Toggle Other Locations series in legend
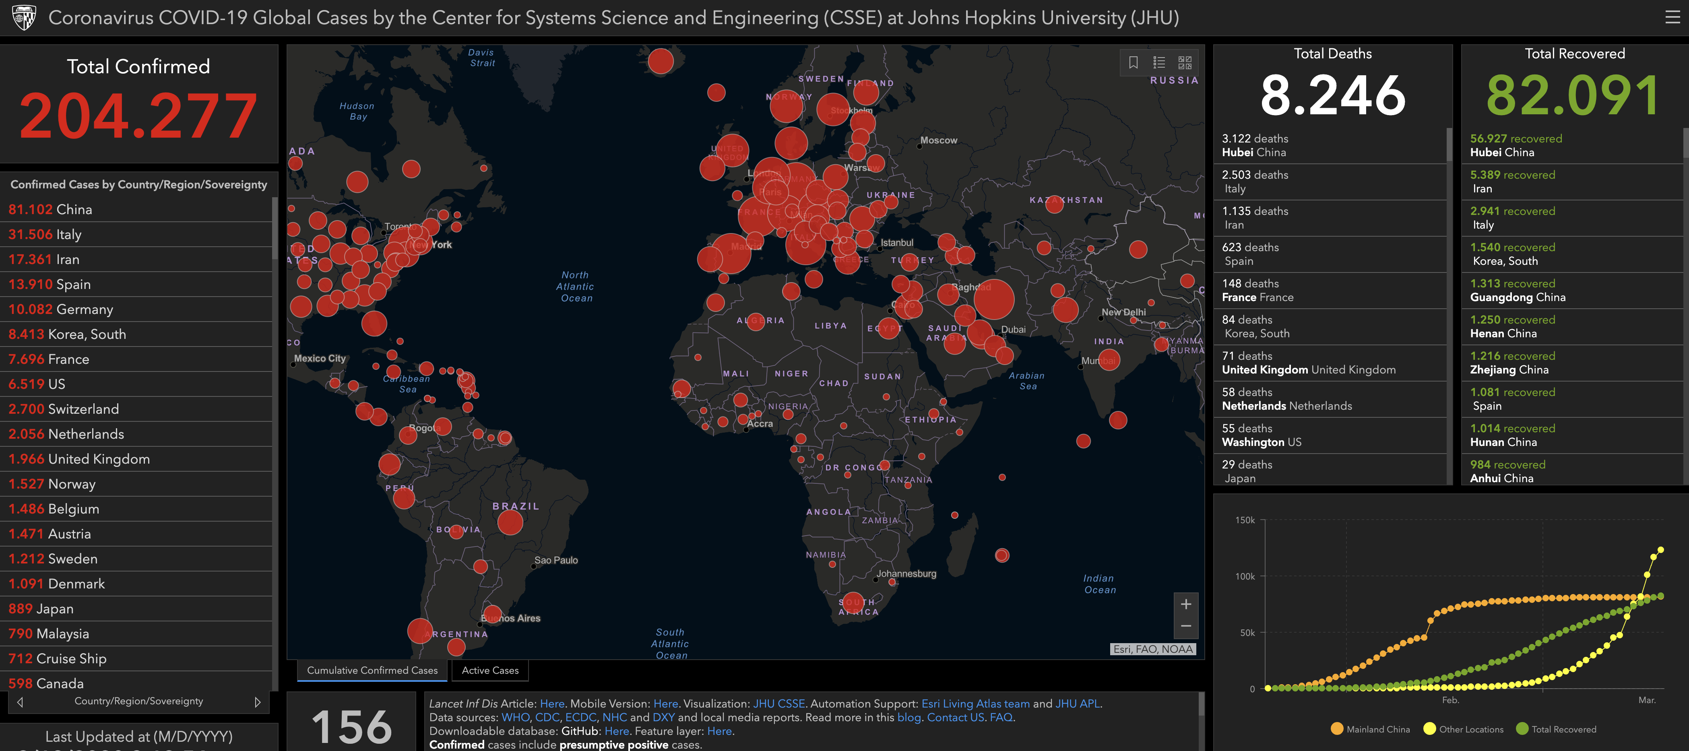Image resolution: width=1689 pixels, height=751 pixels. tap(1464, 729)
